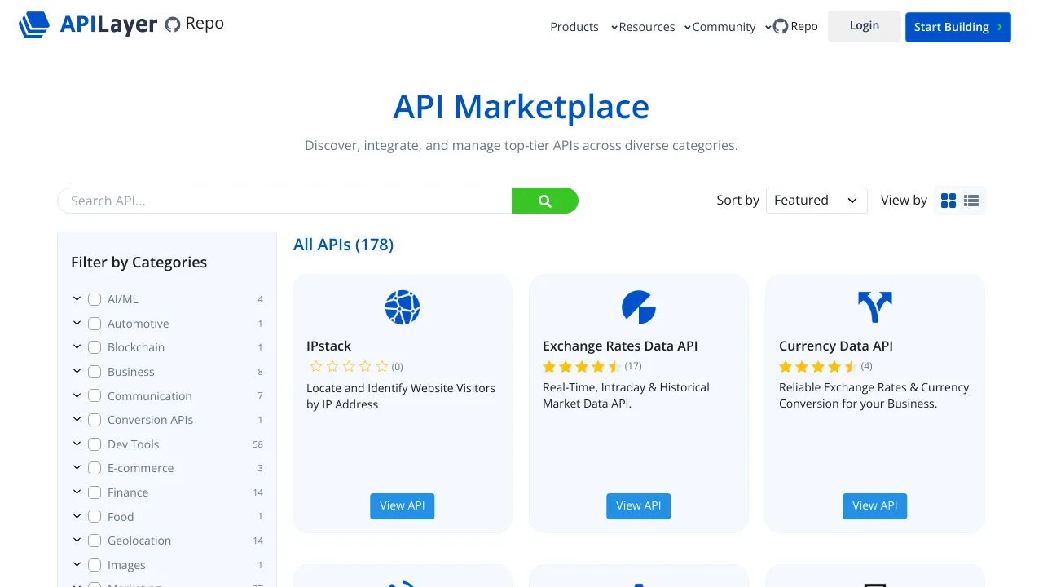The width and height of the screenshot is (1043, 587).
Task: Check the Communication category checkbox
Action: coord(95,396)
